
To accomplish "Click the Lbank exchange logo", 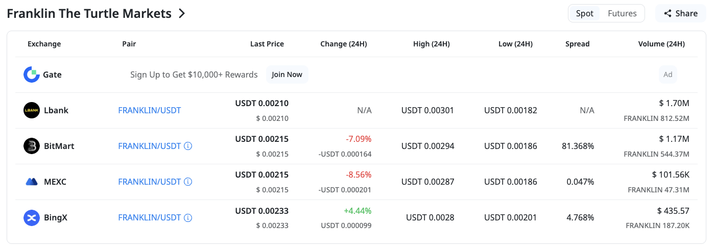I will point(32,110).
